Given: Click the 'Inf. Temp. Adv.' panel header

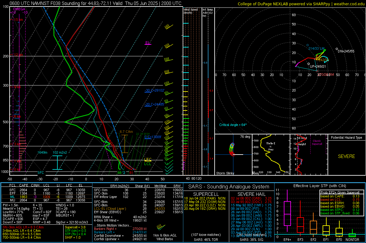Looking at the screenshot, I should [208, 13].
